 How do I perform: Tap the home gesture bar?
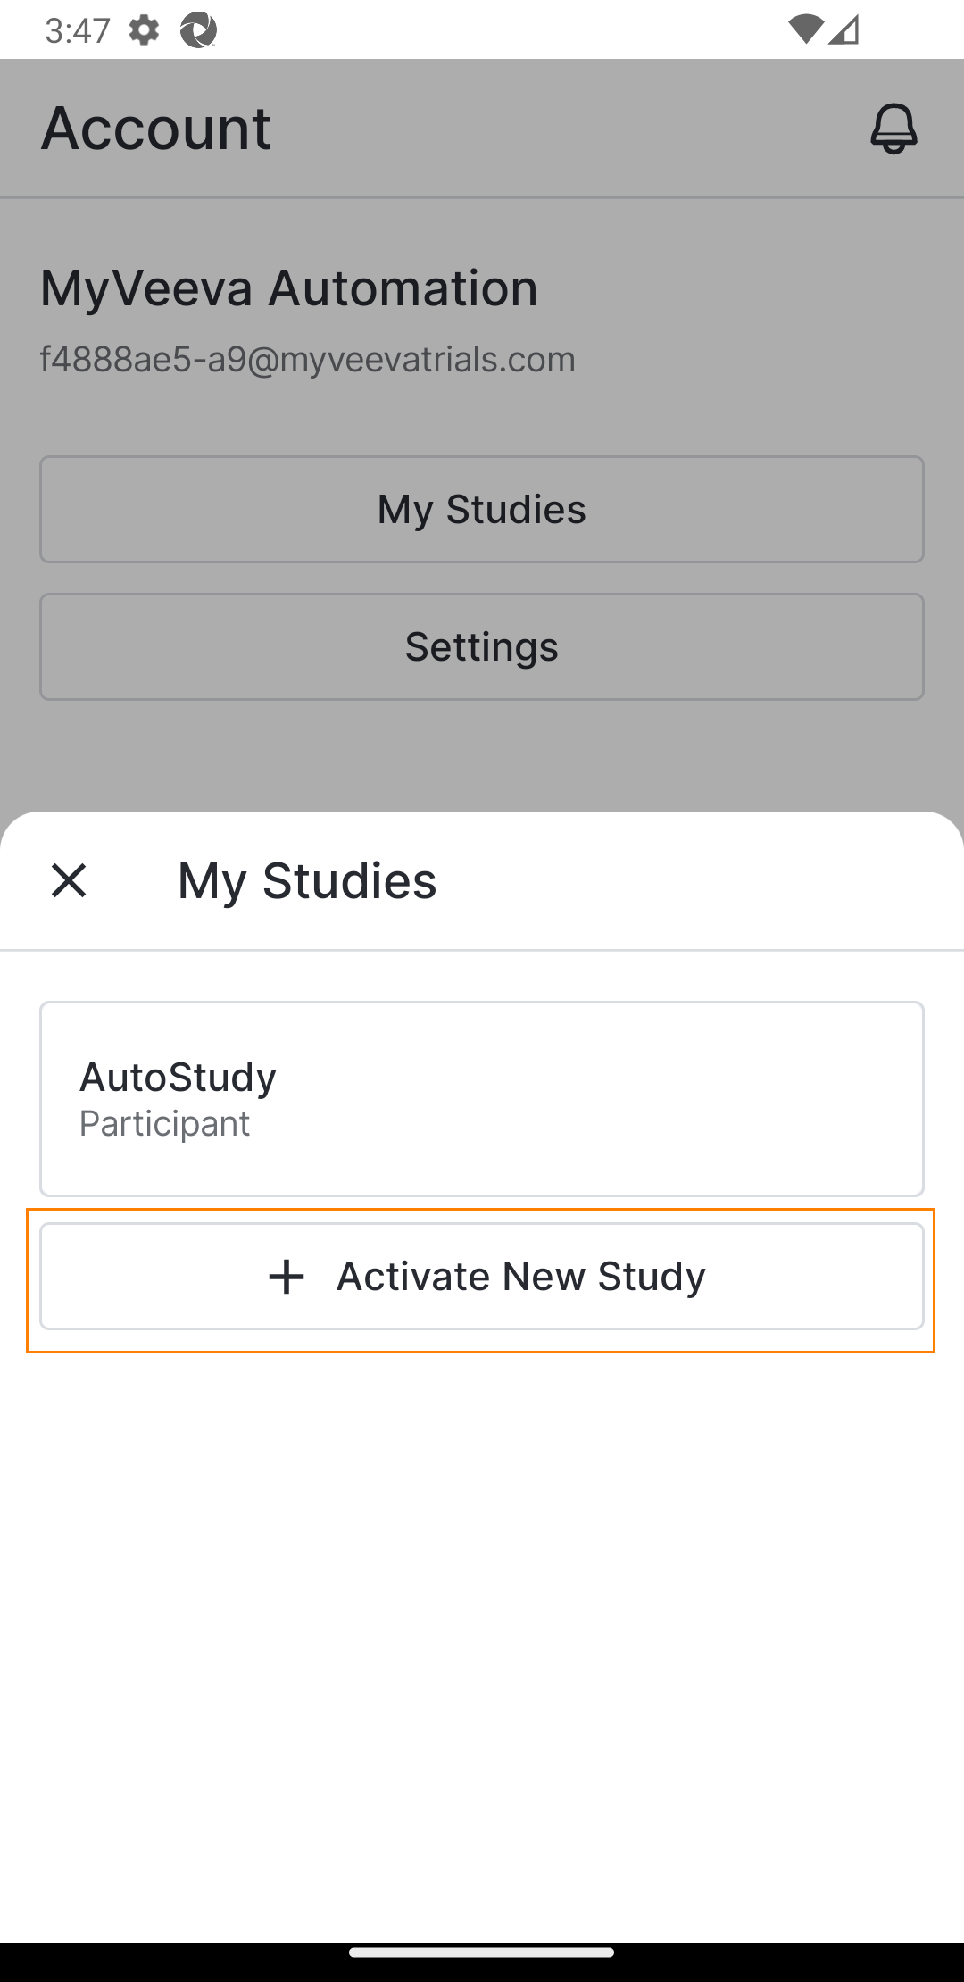(x=482, y=1952)
